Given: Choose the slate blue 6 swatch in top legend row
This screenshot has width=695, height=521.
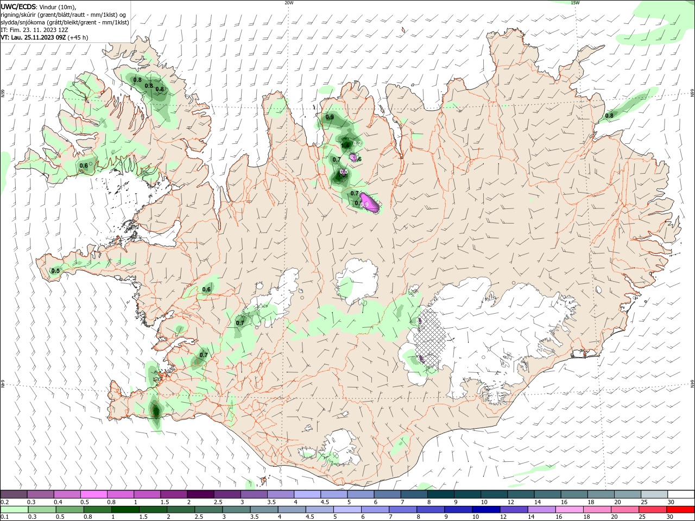Looking at the screenshot, I should tap(387, 494).
